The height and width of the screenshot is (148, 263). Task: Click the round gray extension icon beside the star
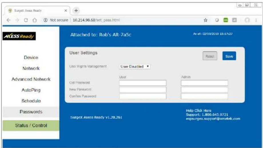(x=217, y=20)
